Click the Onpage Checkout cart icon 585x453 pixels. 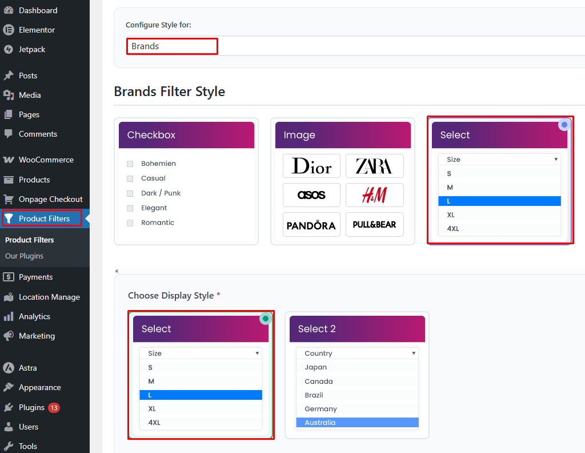click(x=9, y=199)
